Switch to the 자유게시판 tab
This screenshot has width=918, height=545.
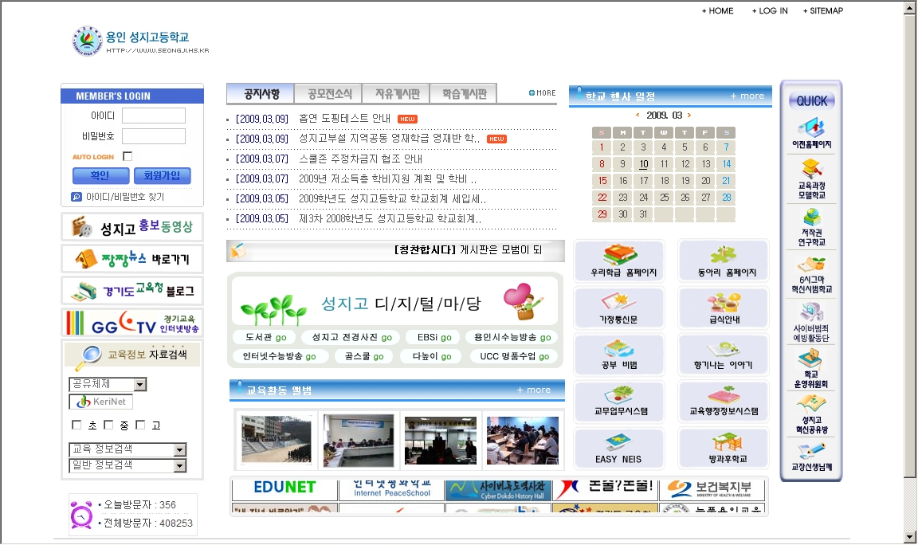396,94
